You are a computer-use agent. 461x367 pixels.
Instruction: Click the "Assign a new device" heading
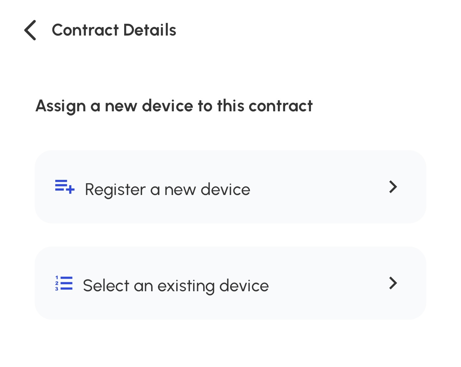[x=174, y=106]
